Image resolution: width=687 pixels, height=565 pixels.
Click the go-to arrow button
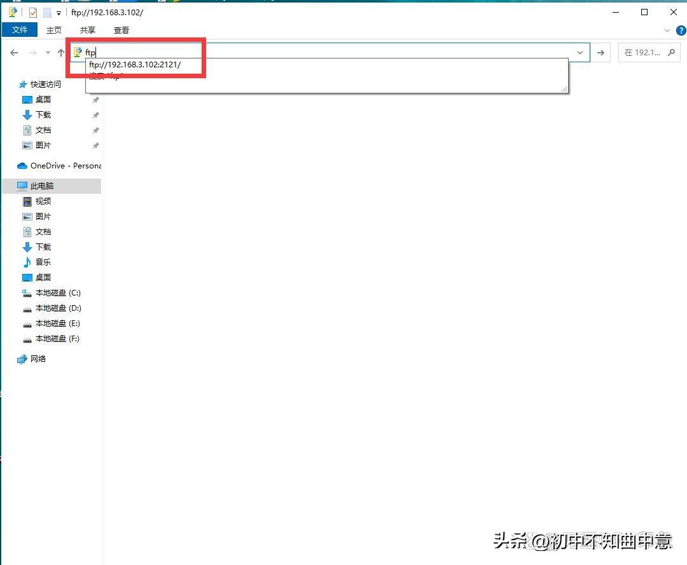pos(600,53)
